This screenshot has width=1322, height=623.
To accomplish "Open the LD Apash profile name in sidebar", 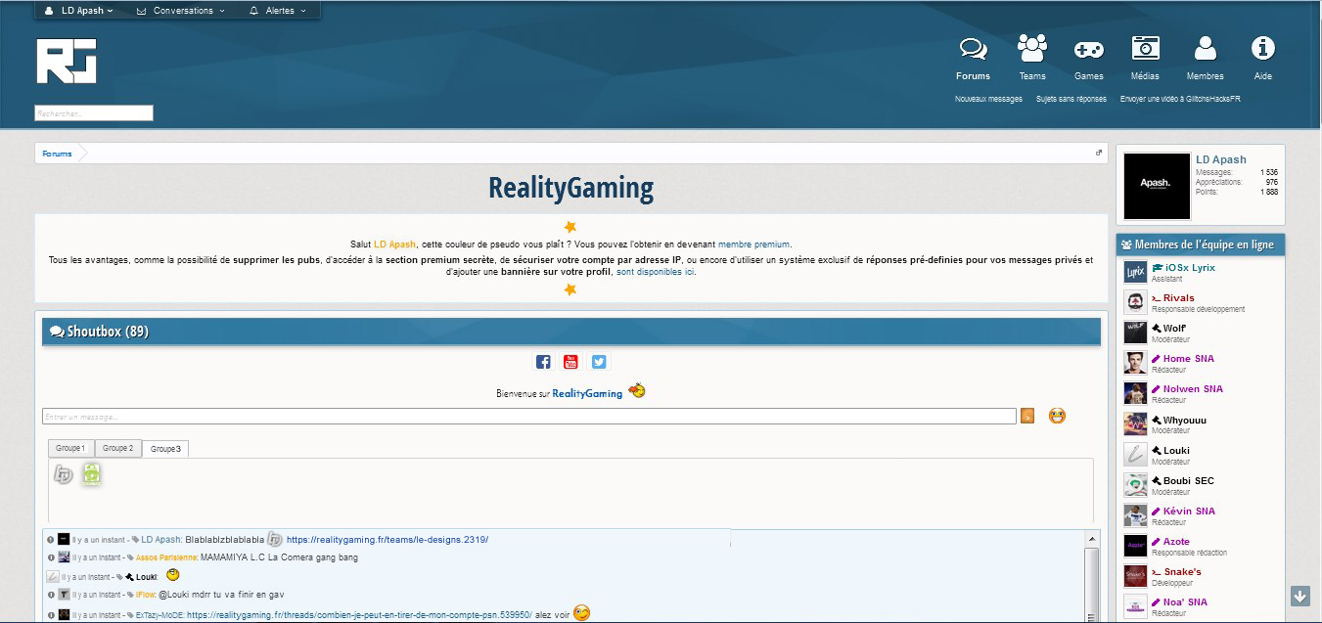I will [1221, 159].
